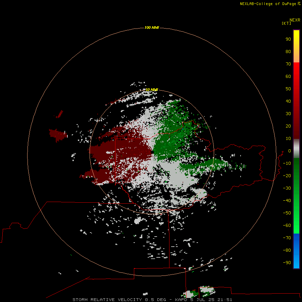The height and width of the screenshot is (302, 302).
Task: Click the -30 value on the velocity scale
Action: coord(287,188)
